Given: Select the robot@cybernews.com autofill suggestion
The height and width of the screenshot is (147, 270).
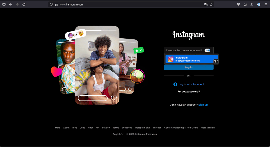Looking at the screenshot, I should coord(191,59).
